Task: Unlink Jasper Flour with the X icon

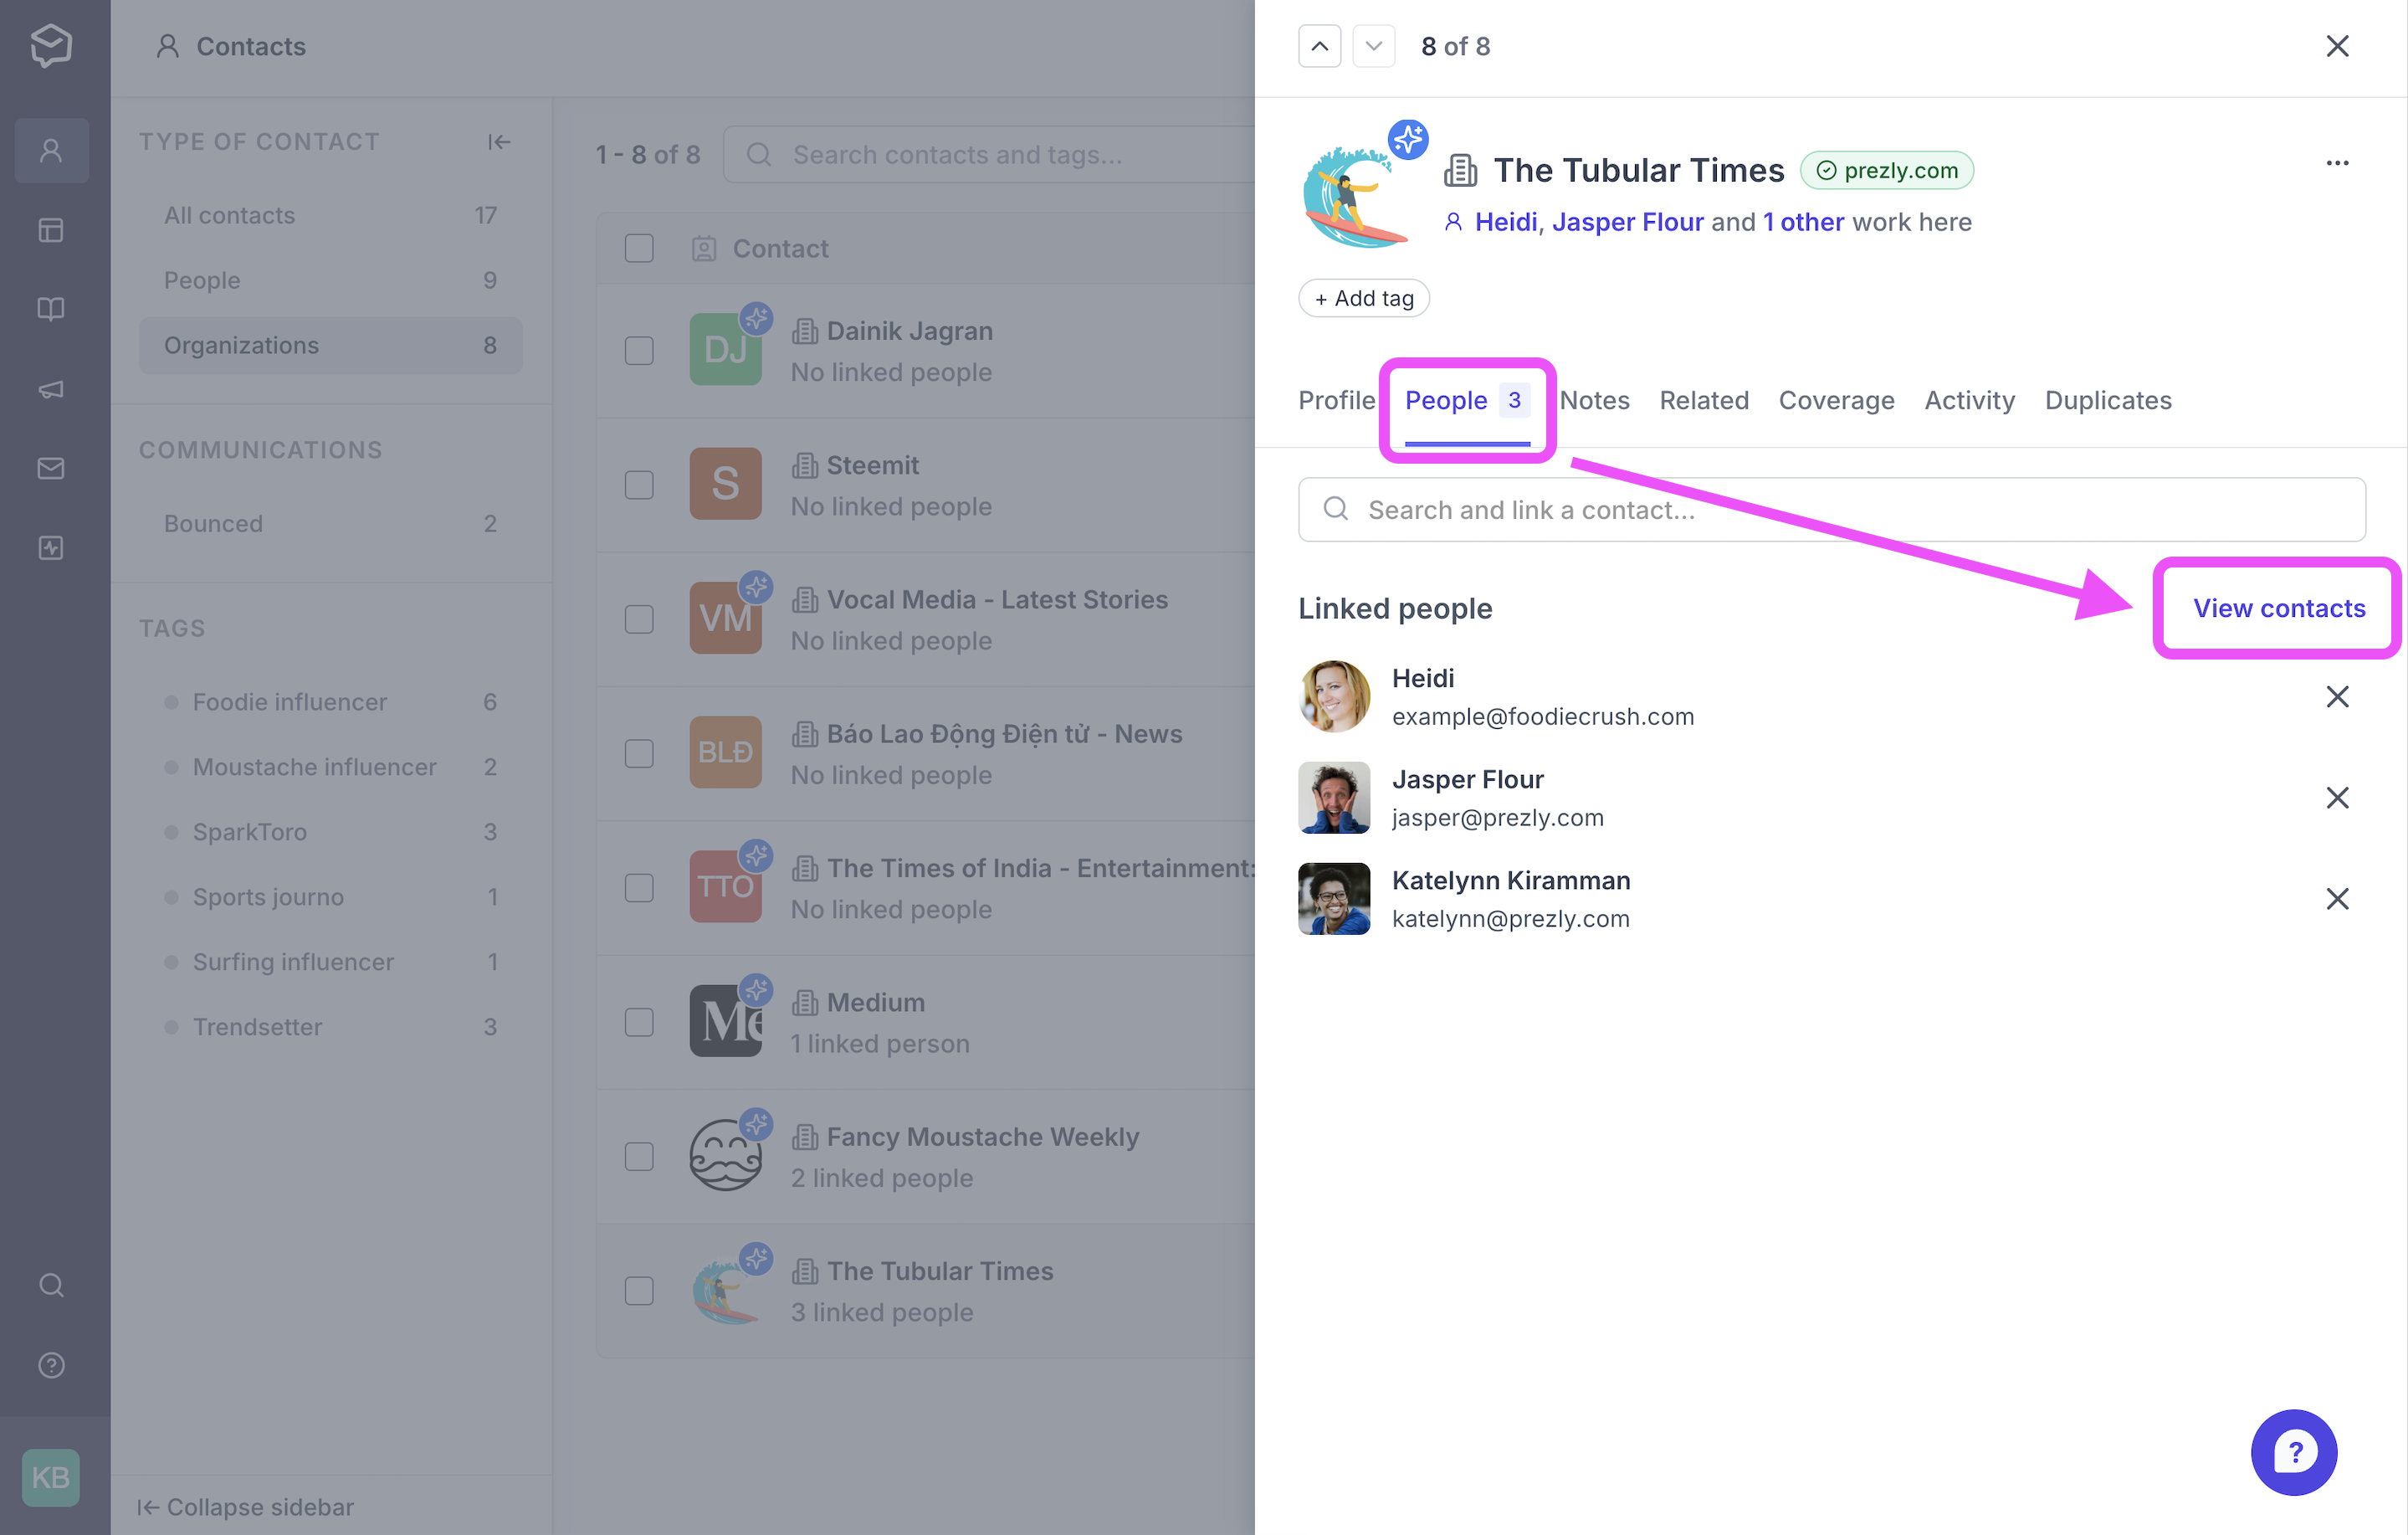Action: pos(2337,798)
